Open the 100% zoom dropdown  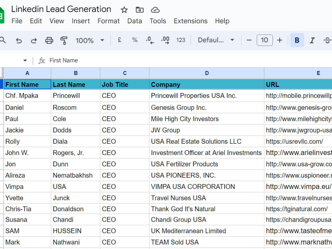pyautogui.click(x=90, y=40)
